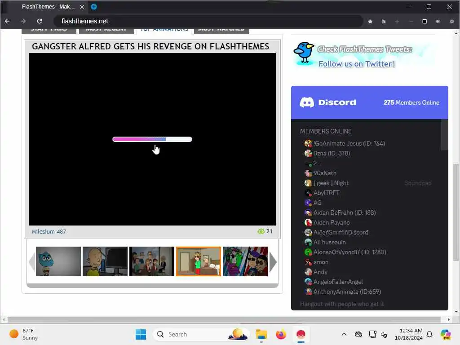The image size is (460, 345).
Task: Go back with the browser back arrow
Action: click(x=7, y=21)
